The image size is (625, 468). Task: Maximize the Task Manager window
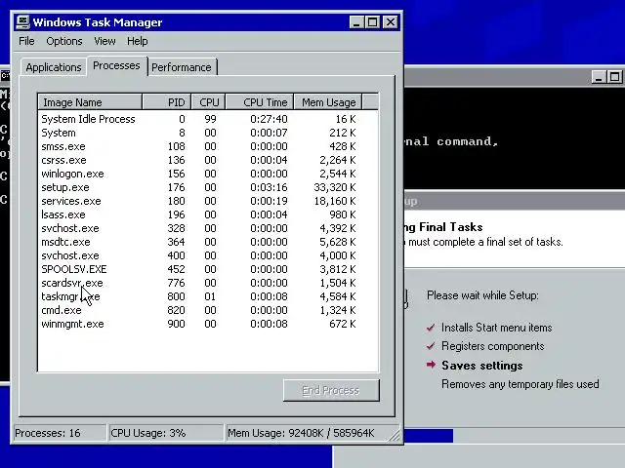coord(373,21)
